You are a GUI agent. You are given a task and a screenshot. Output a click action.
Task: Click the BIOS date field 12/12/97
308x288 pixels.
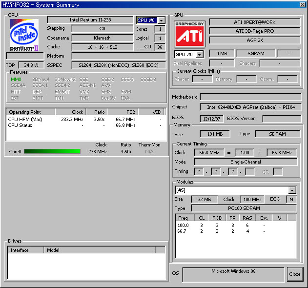[x=211, y=119]
